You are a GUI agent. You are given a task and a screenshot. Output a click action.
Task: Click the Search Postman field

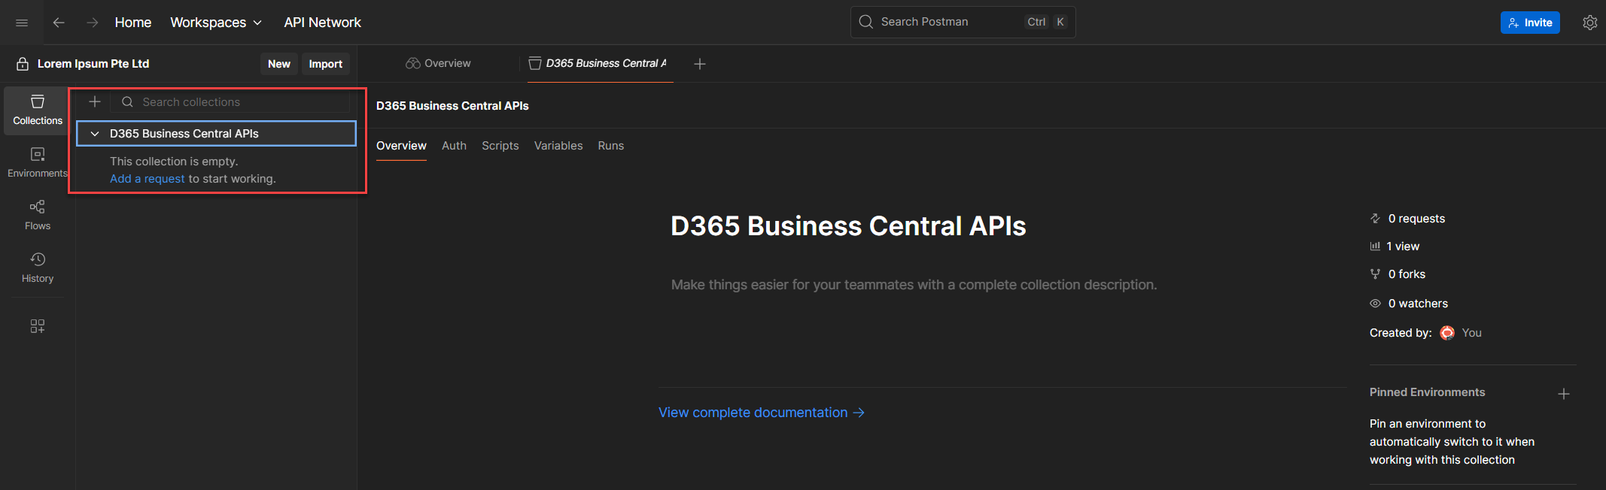click(963, 22)
